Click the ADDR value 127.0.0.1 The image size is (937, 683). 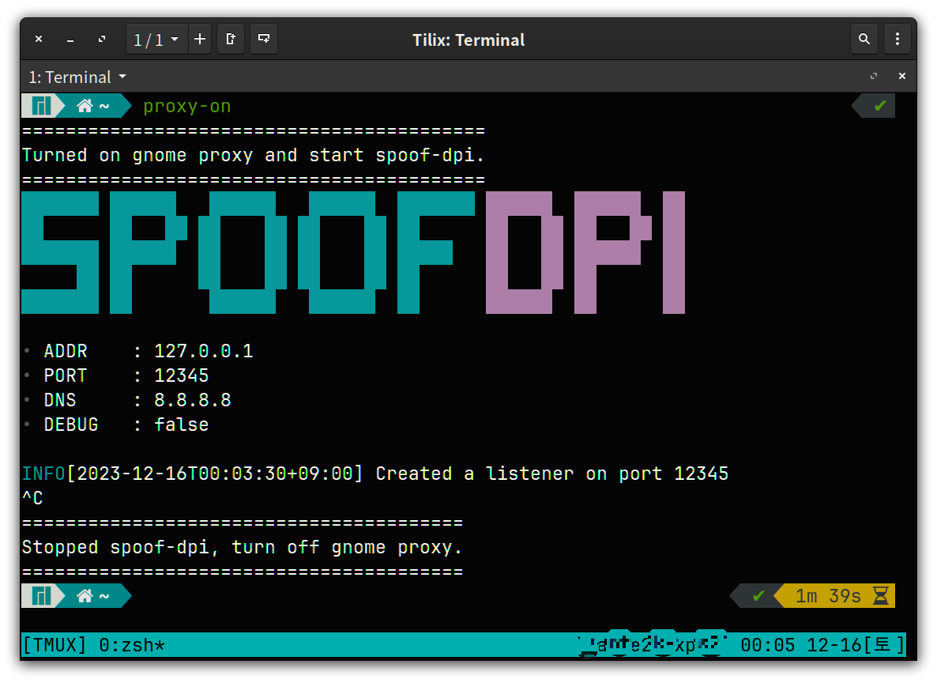(x=204, y=351)
